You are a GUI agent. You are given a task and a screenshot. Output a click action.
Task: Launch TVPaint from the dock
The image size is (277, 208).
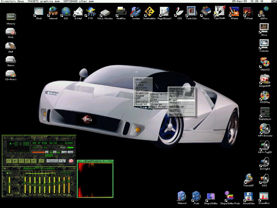248,12
